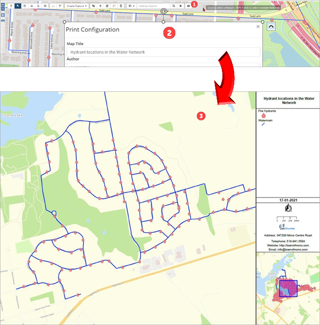The image size is (320, 325).
Task: Click the magnifier search icon
Action: pyautogui.click(x=174, y=6)
